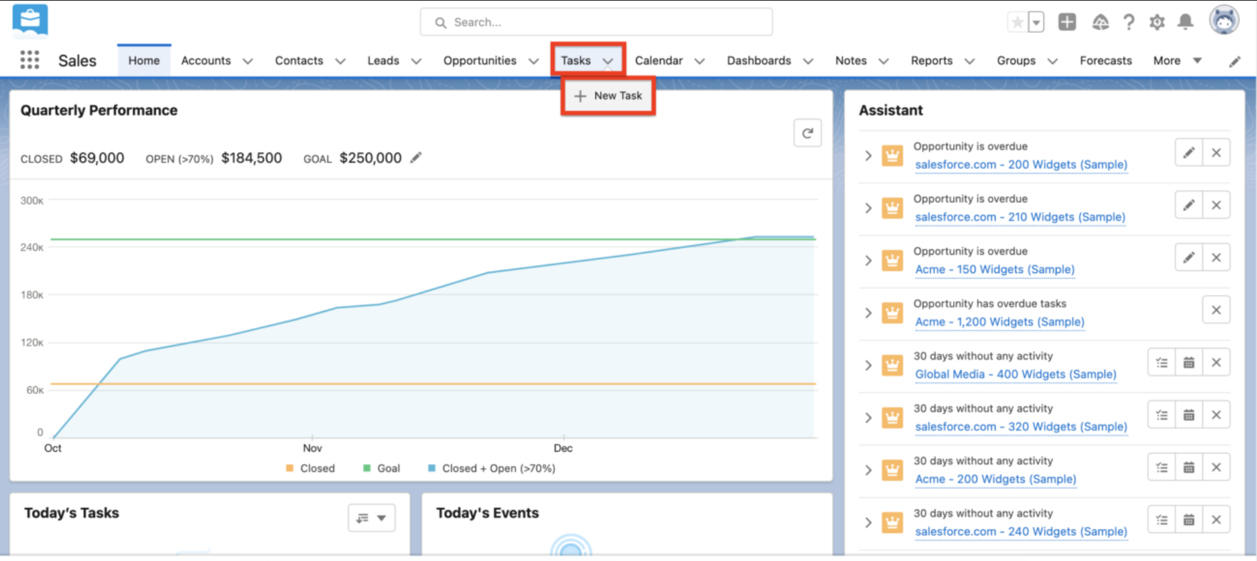Dismiss the salesforce.com 200 Widgets recommendation
Image resolution: width=1257 pixels, height=561 pixels.
click(x=1216, y=153)
